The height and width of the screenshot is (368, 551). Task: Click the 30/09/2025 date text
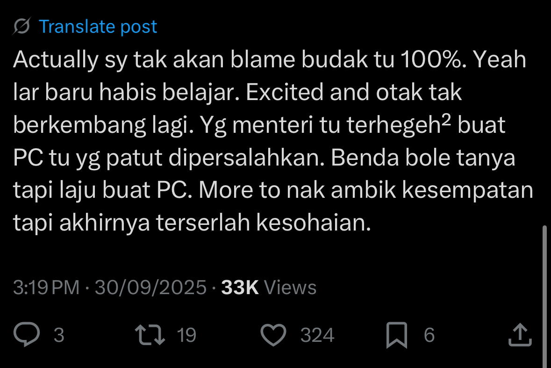[150, 288]
